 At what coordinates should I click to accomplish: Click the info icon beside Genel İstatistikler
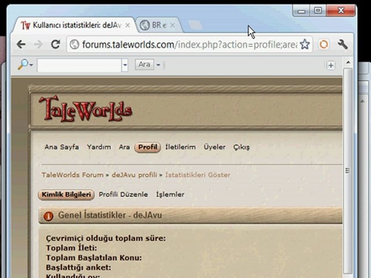click(48, 216)
